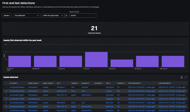
Task: Open host aricadwabc6oyfdq
Action: coord(17,91)
